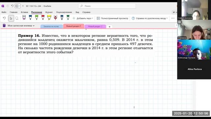Open the Заметки на полях section tab
The height and width of the screenshot is (119, 211).
[x=51, y=26]
